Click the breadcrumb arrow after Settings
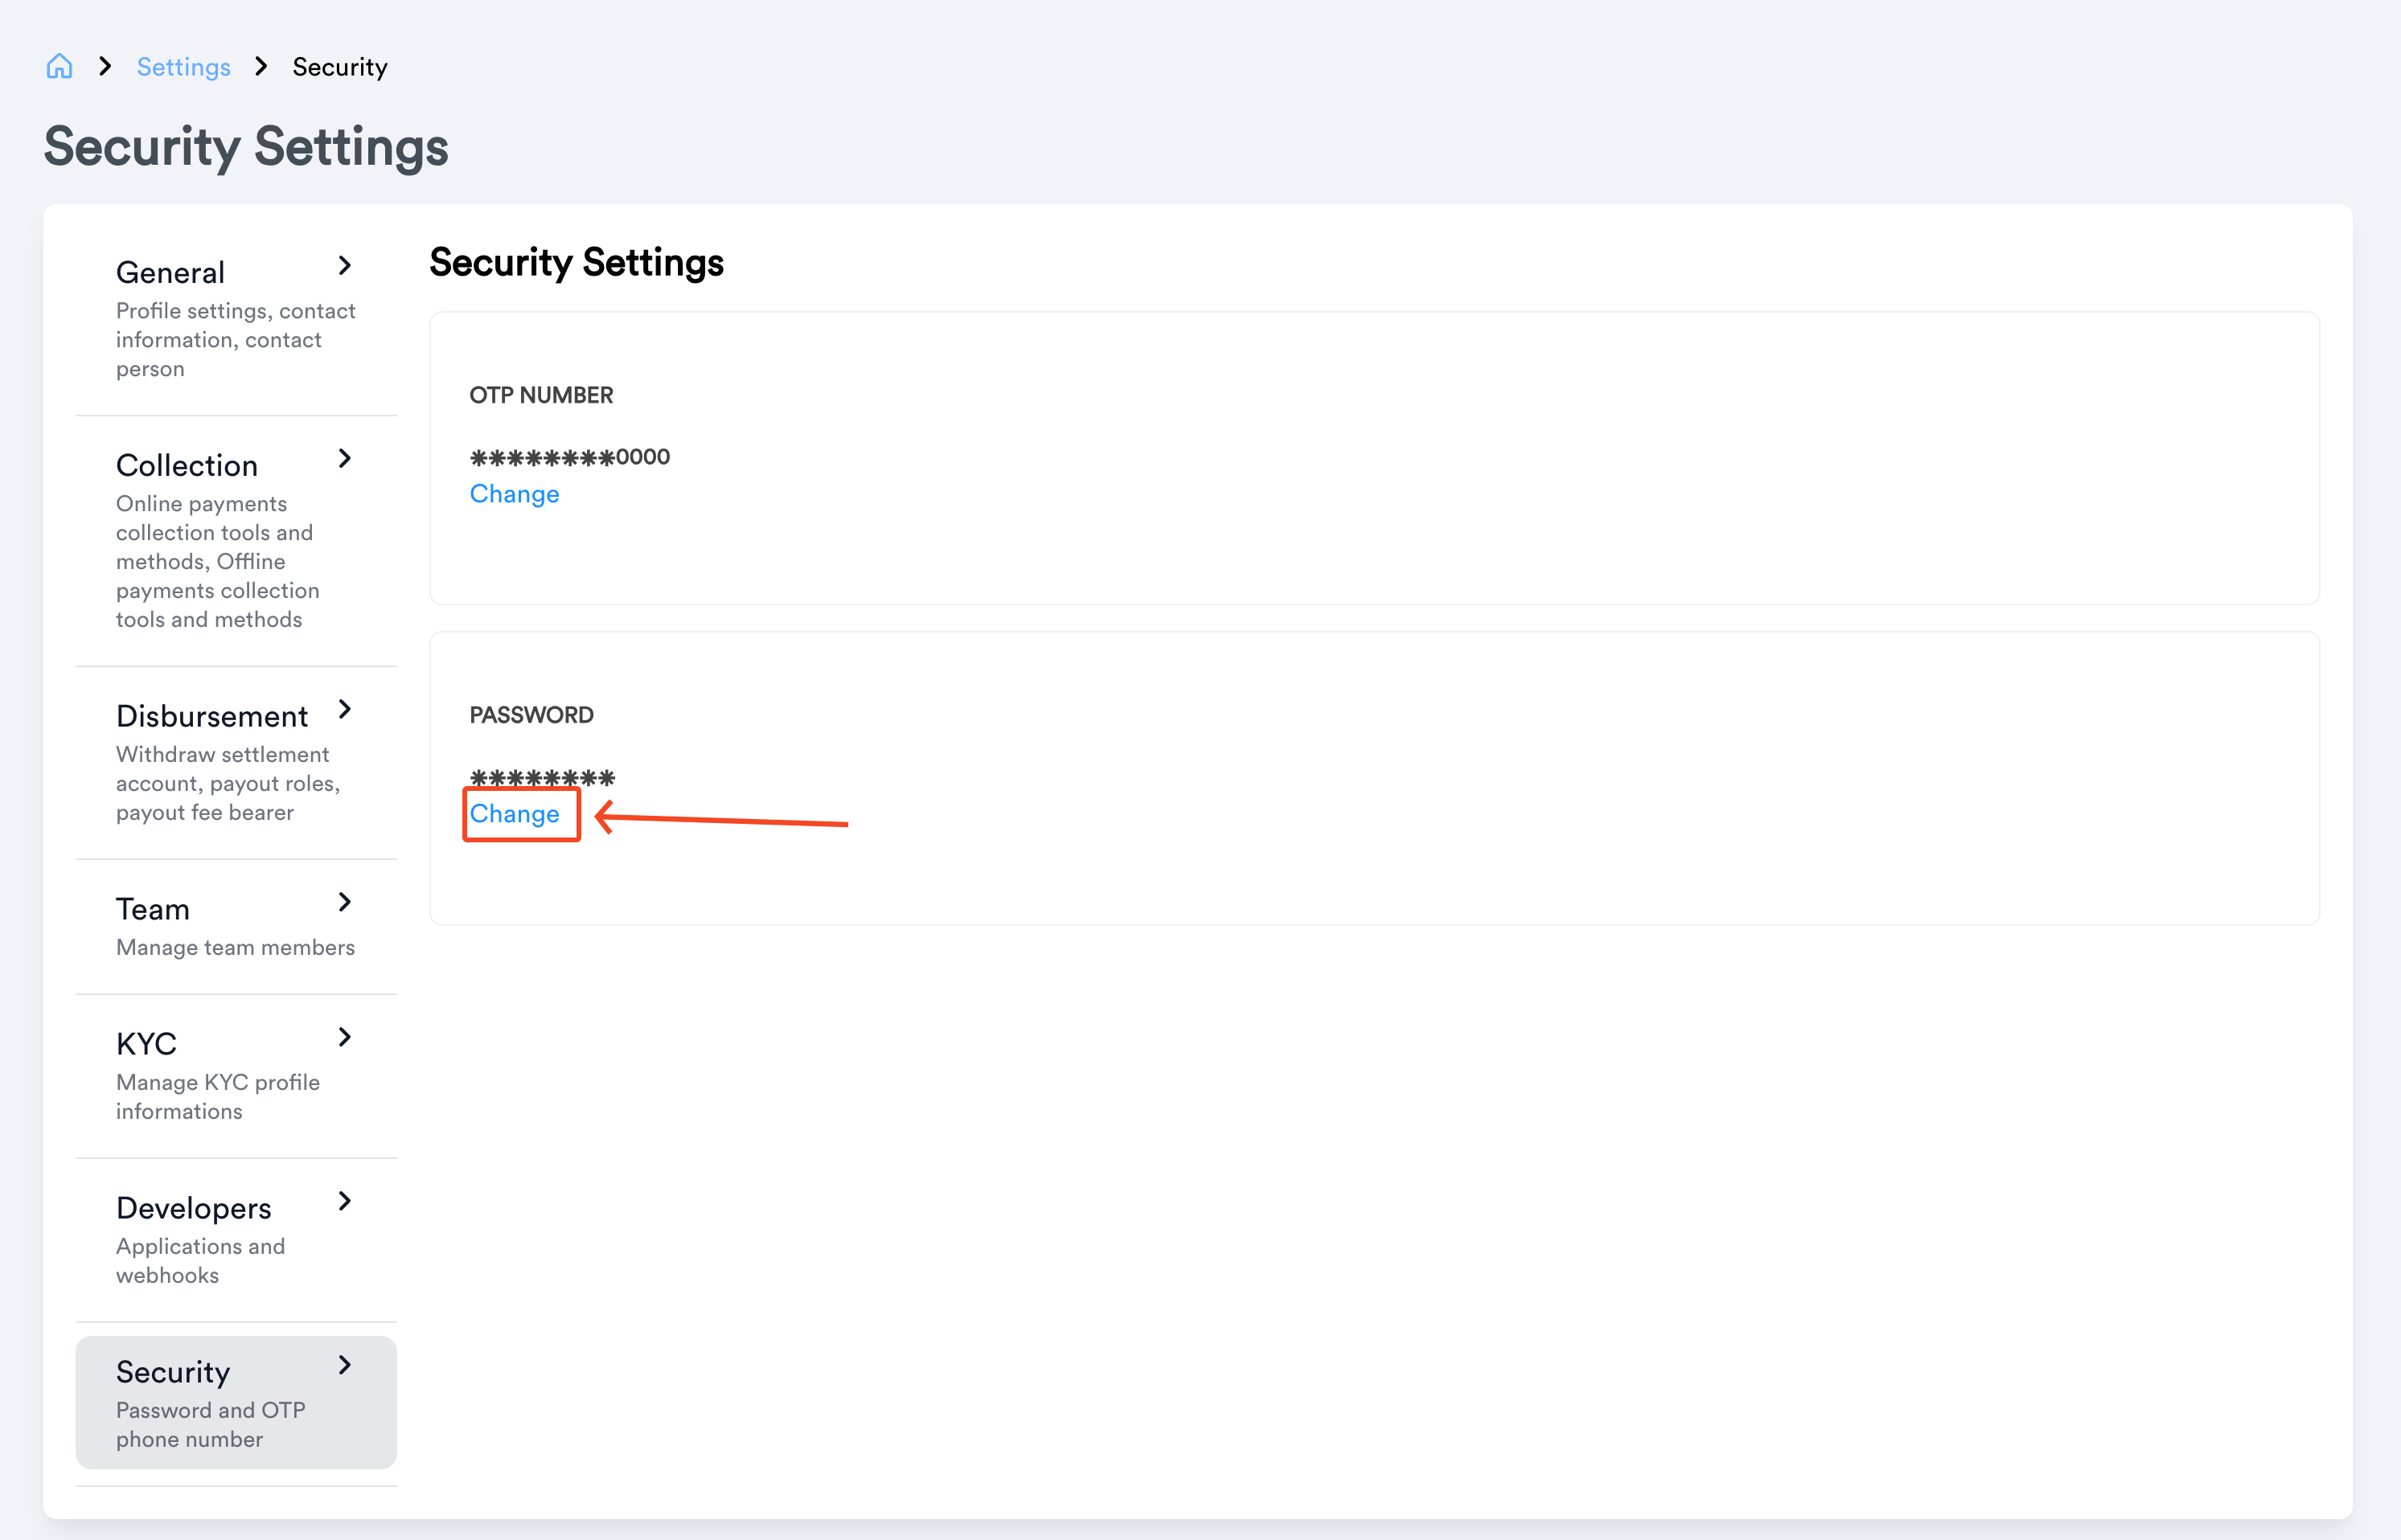Screen dimensions: 2401x1540 tap(261, 66)
